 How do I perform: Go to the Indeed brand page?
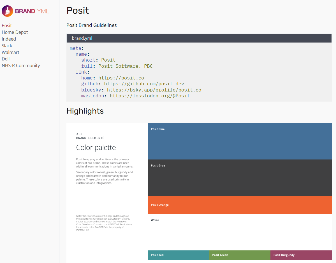point(9,39)
